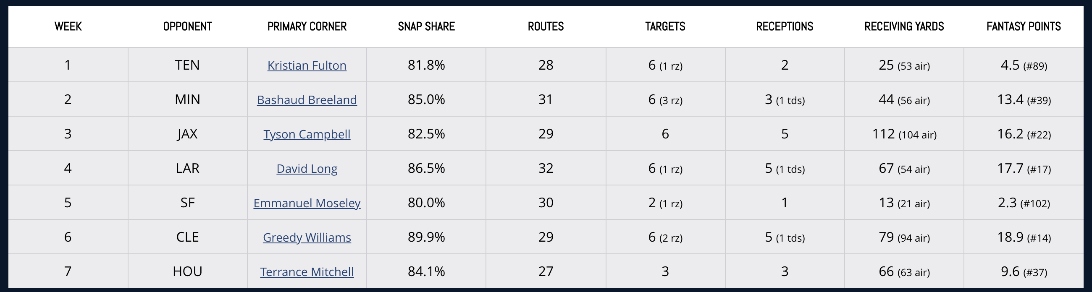This screenshot has width=1092, height=292.
Task: Open Tyson Campbell's profile link
Action: 307,134
